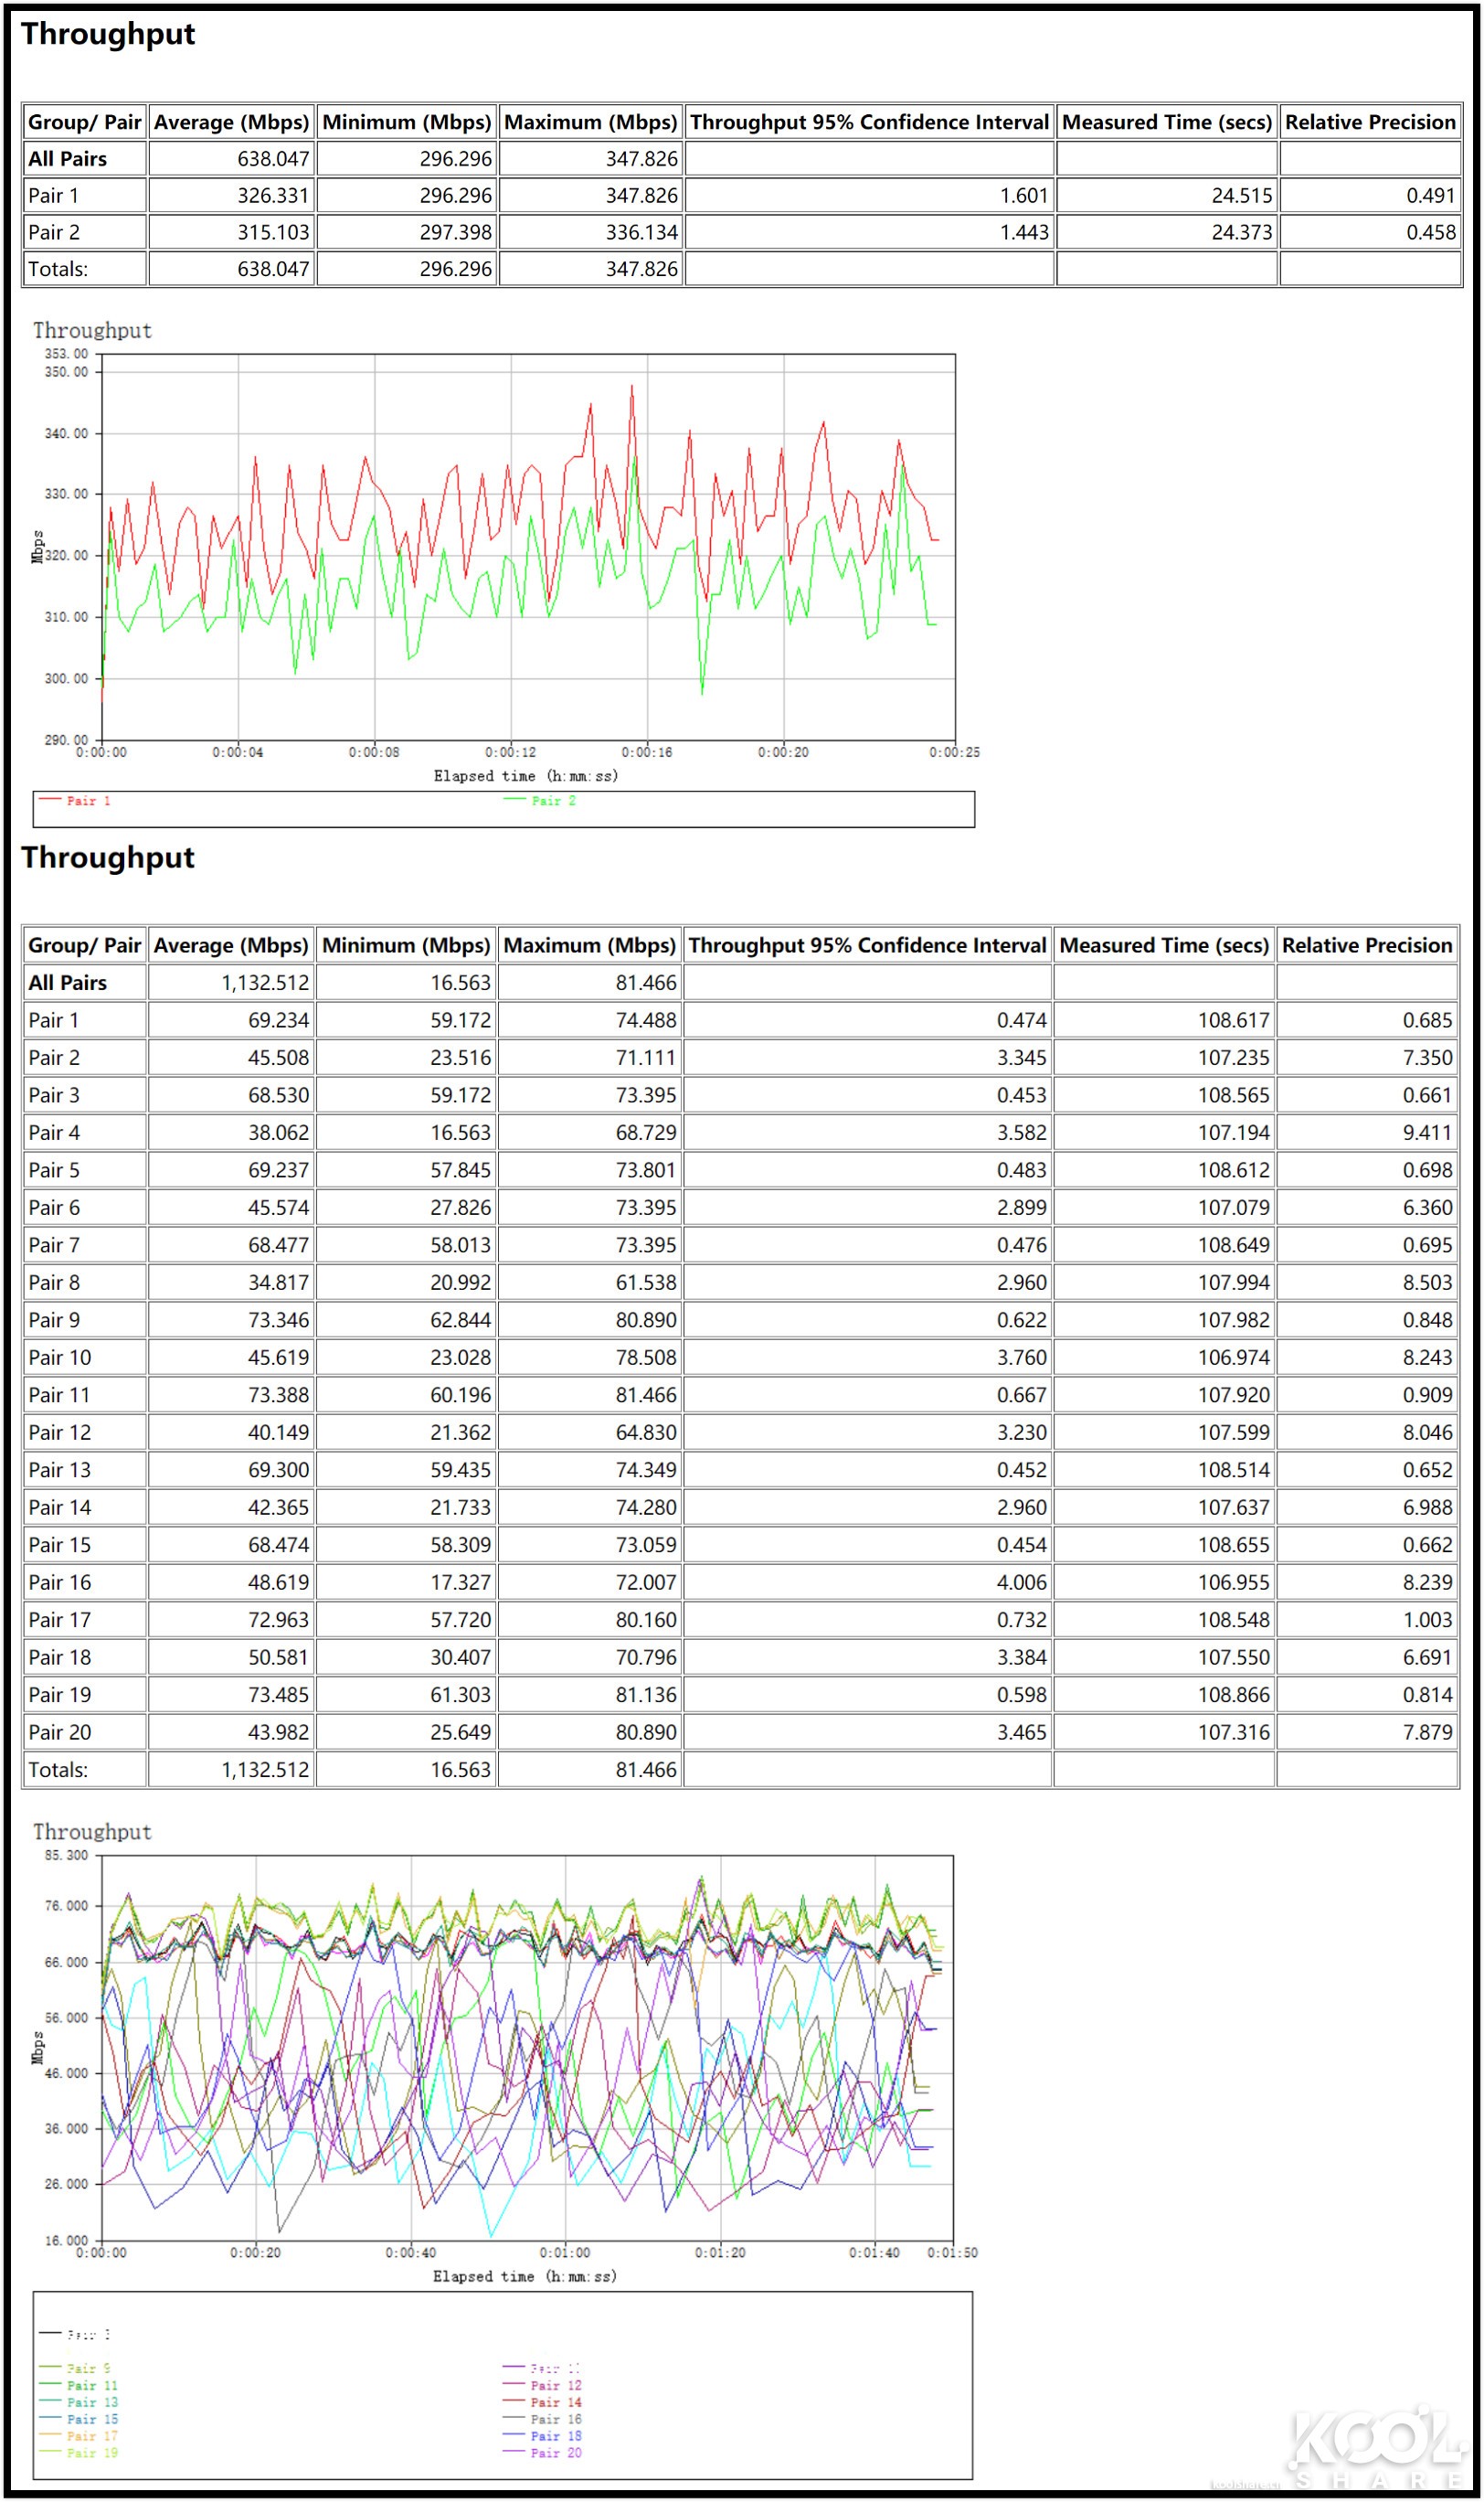Click the Maximum (Mbps) column header

coord(590,123)
